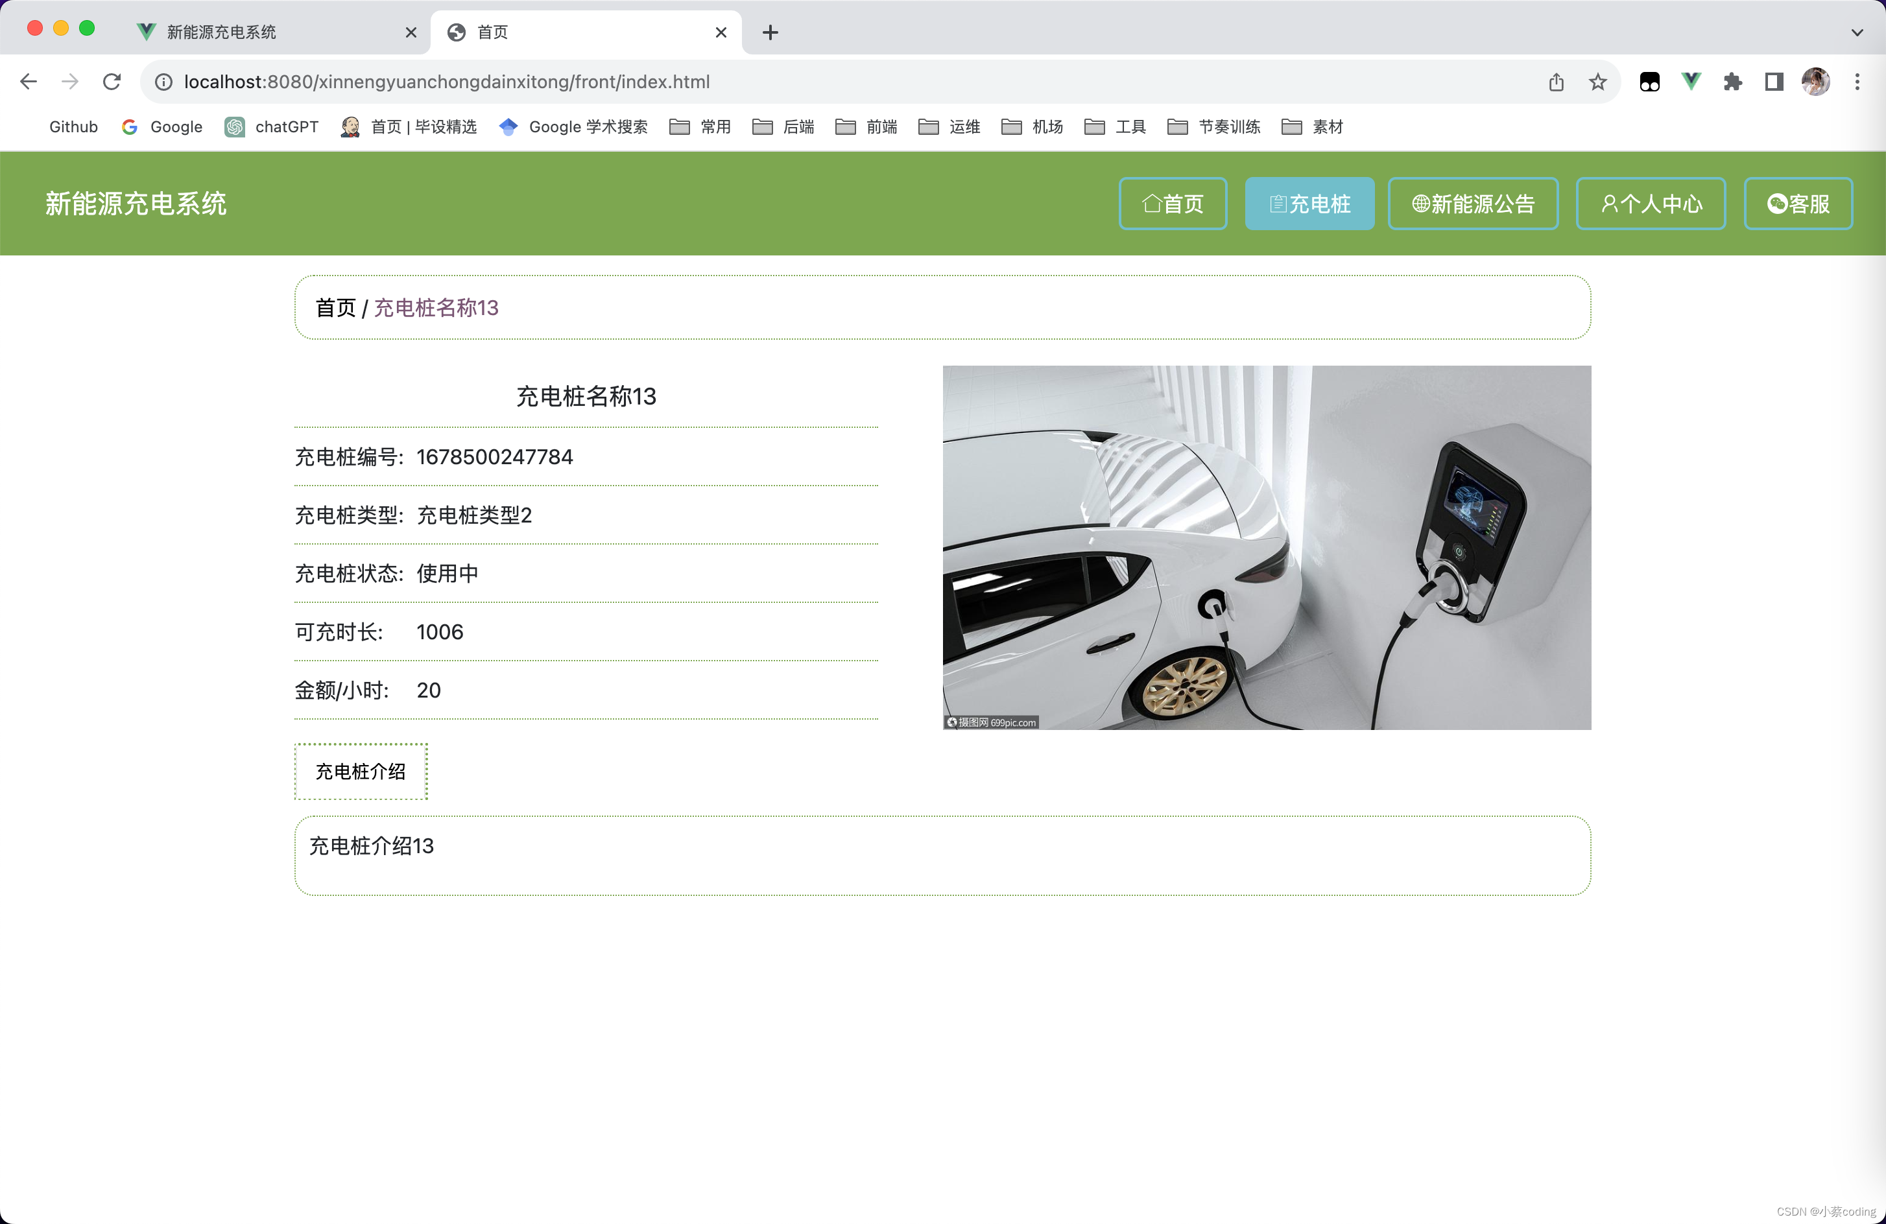Screen dimensions: 1886x1224
Task: Open the 后端 bookmark folder
Action: click(x=783, y=127)
